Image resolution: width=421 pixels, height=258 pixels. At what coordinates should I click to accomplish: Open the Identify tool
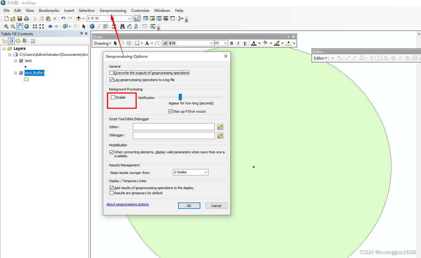click(x=92, y=26)
